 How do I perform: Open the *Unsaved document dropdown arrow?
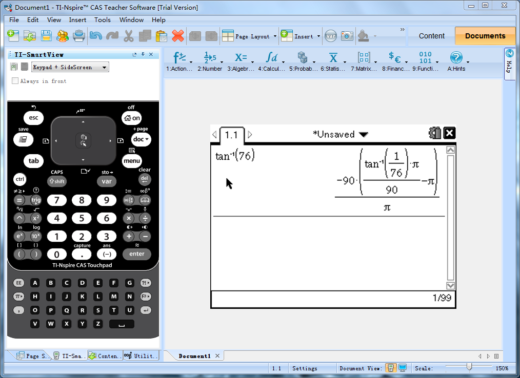364,135
